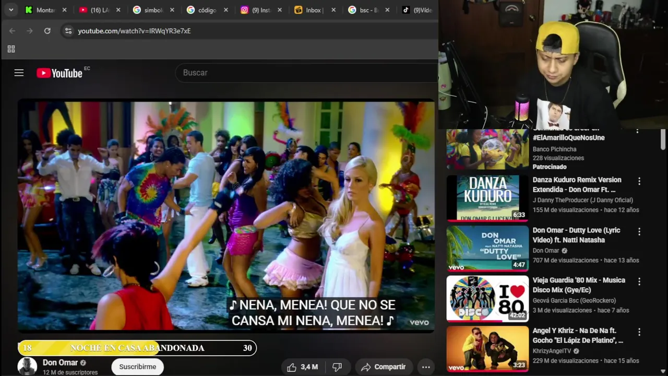This screenshot has width=668, height=376.
Task: Open the tab search dropdown arrow
Action: (x=11, y=10)
